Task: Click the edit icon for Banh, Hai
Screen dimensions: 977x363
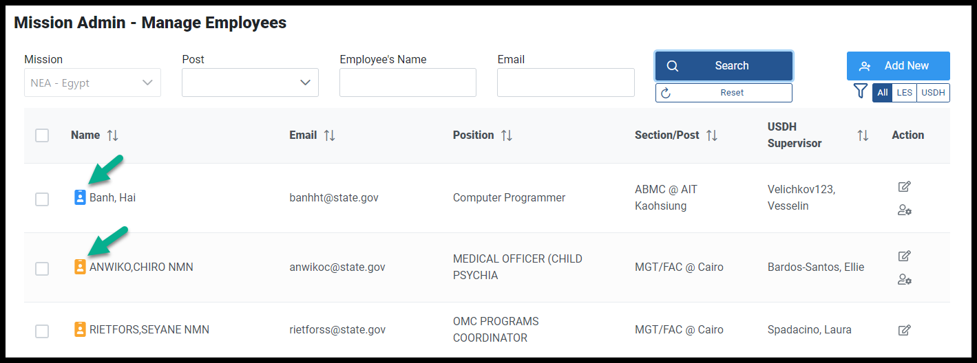Action: click(905, 186)
